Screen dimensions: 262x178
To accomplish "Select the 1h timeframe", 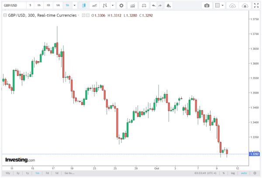I will point(39,6).
